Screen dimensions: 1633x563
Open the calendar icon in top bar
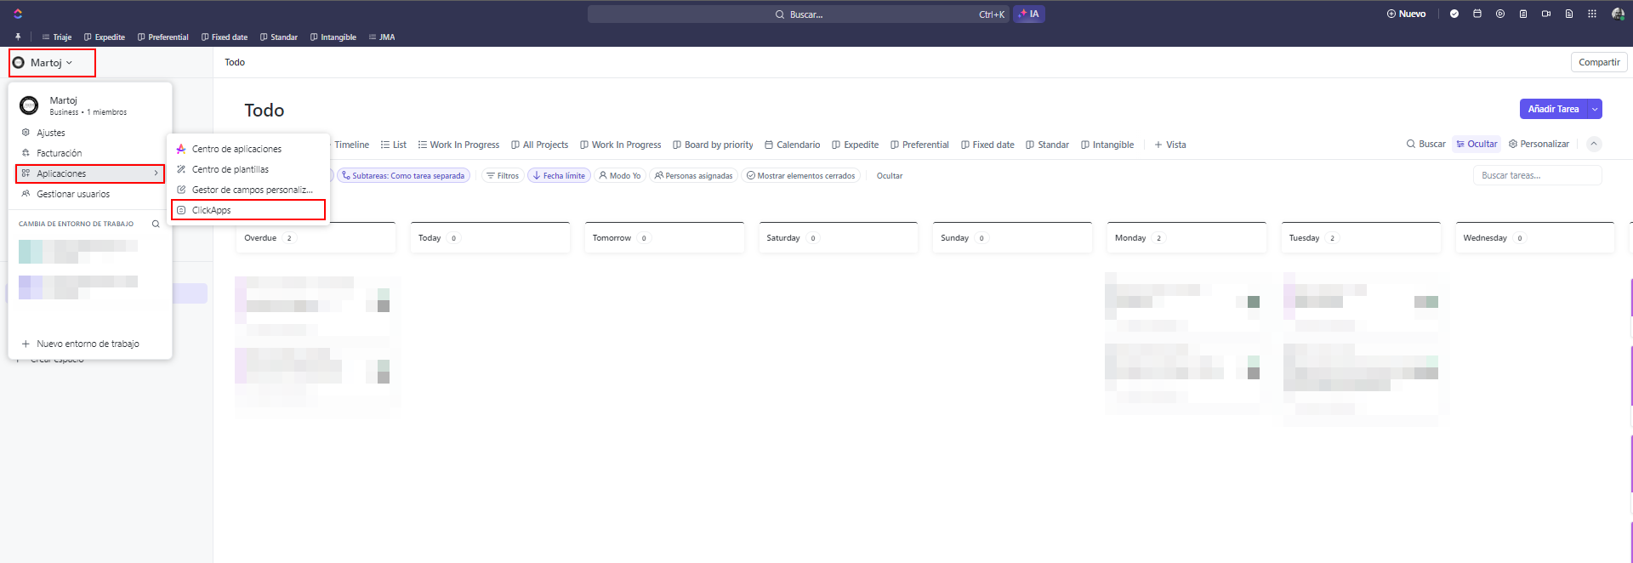(x=1477, y=14)
